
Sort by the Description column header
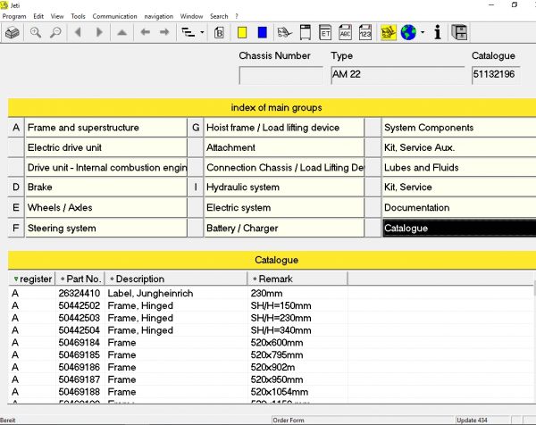176,279
